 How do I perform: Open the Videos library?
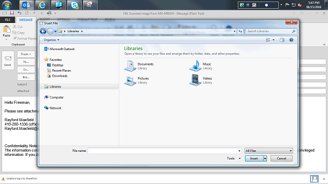201,80
